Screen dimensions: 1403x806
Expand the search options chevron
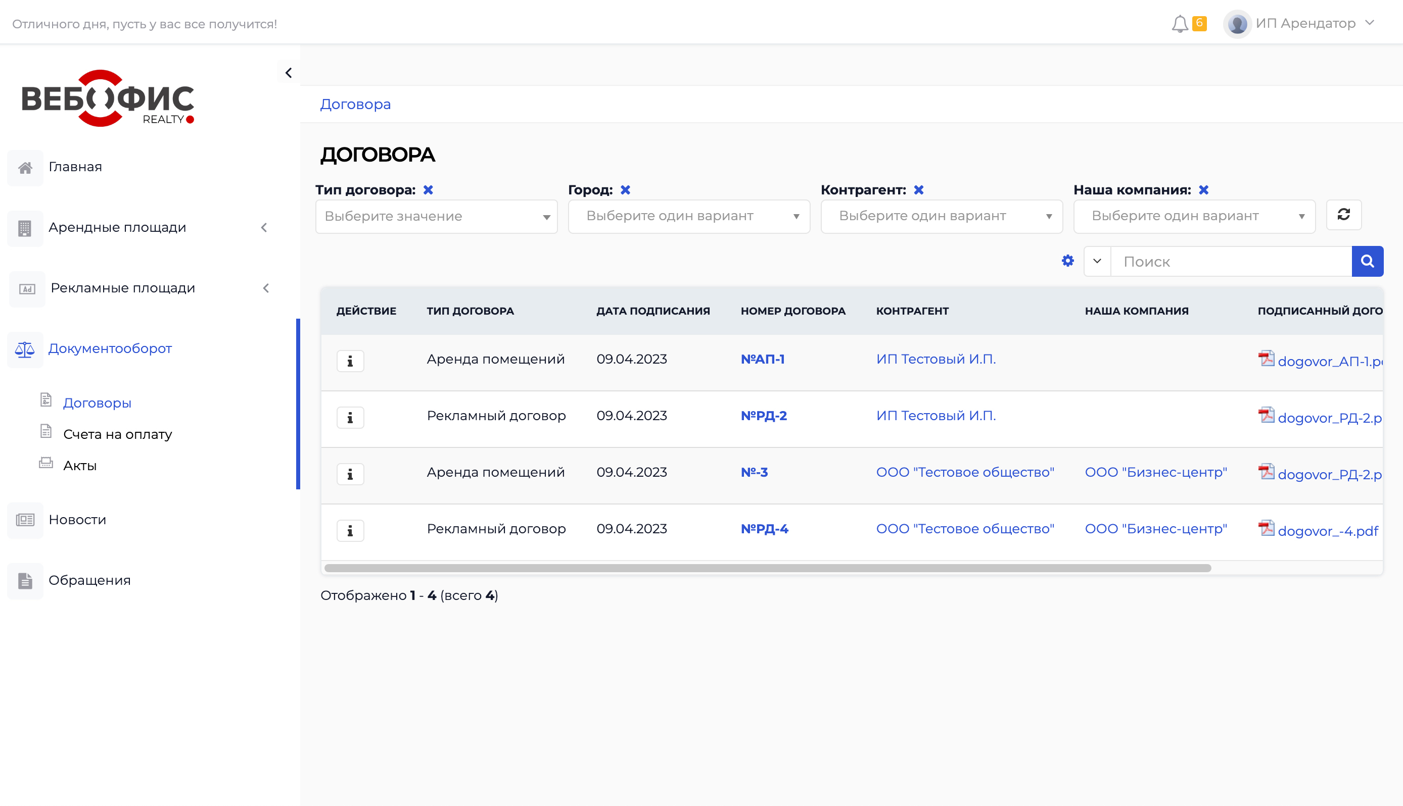click(x=1097, y=261)
